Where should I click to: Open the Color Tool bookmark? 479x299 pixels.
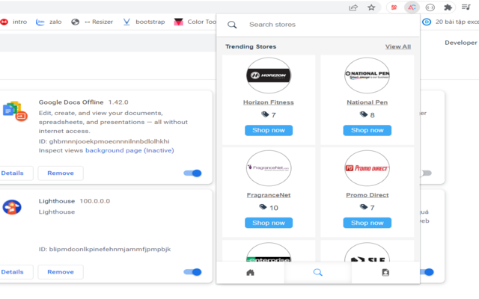coord(195,22)
